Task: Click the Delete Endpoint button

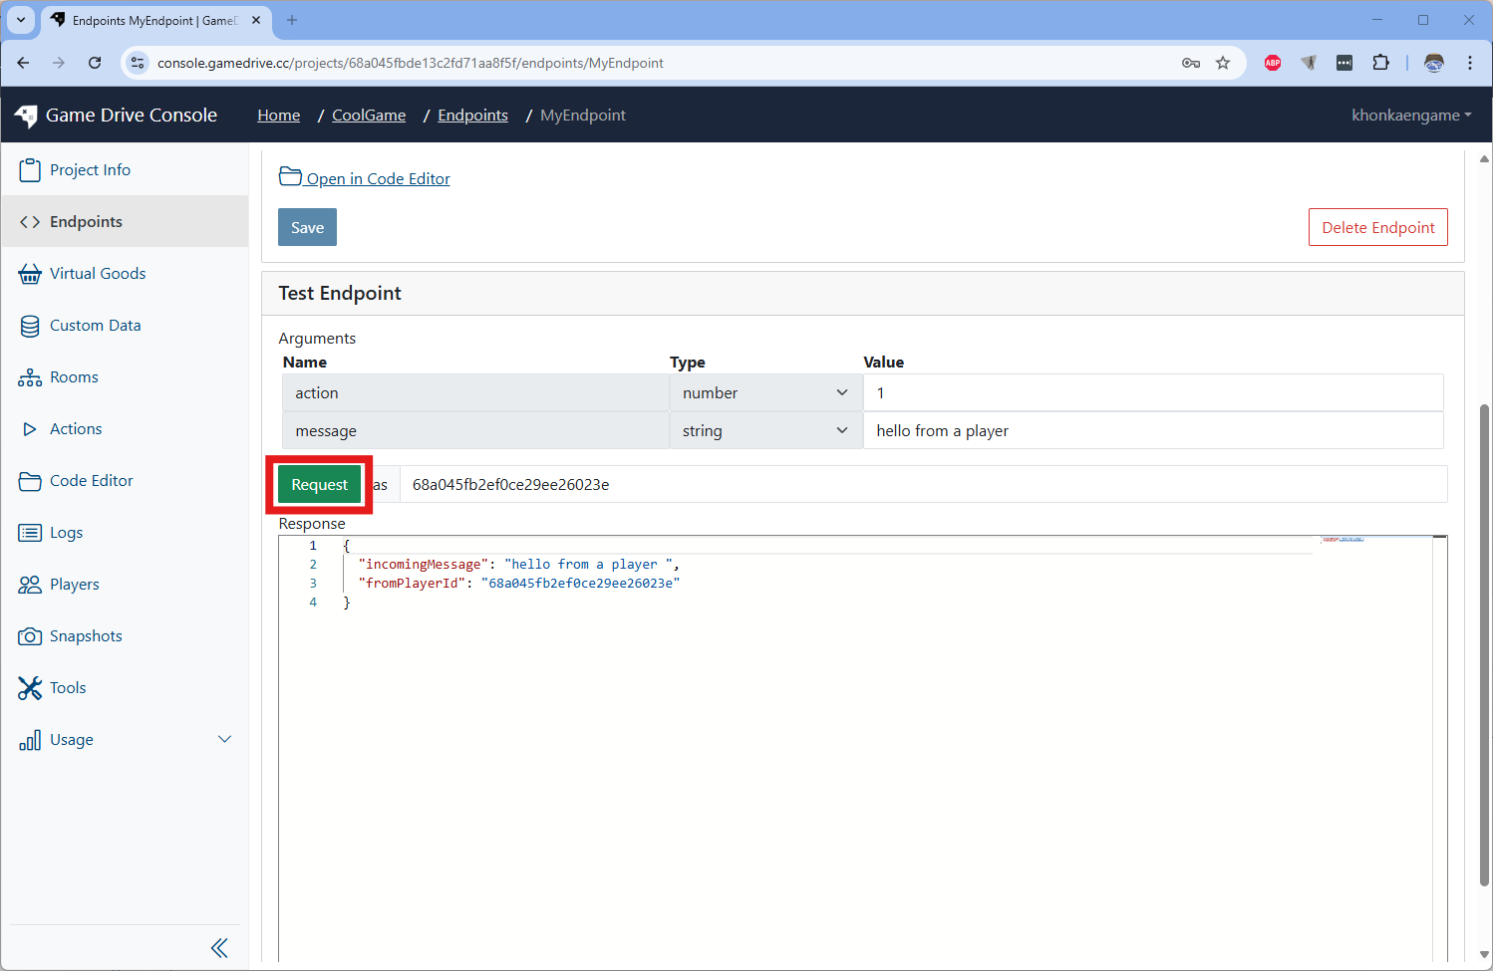Action: click(1377, 227)
